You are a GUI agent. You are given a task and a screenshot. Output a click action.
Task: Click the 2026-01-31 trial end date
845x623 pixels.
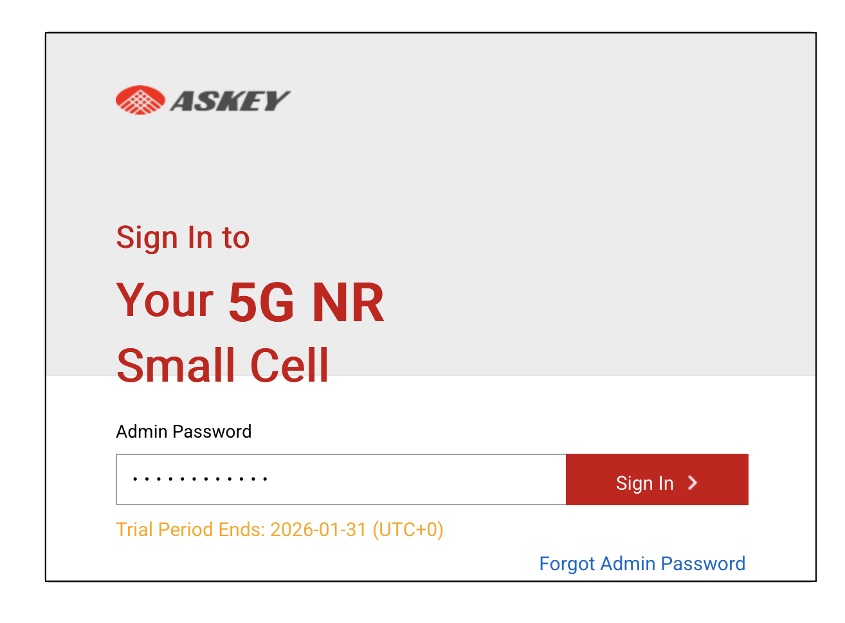coord(318,530)
